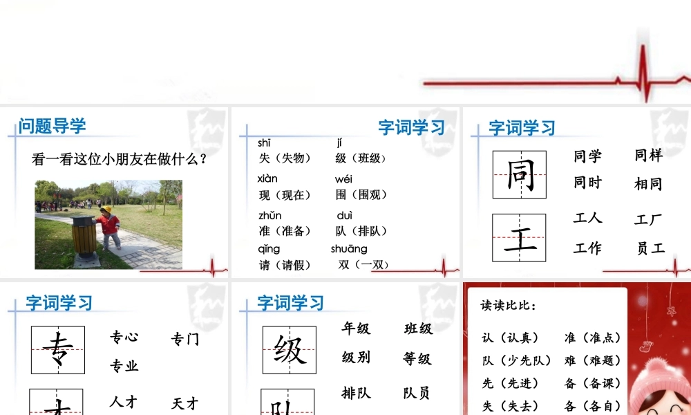This screenshot has width=691, height=415.
Task: Click the entry 认（认真）
Action: 511,338
